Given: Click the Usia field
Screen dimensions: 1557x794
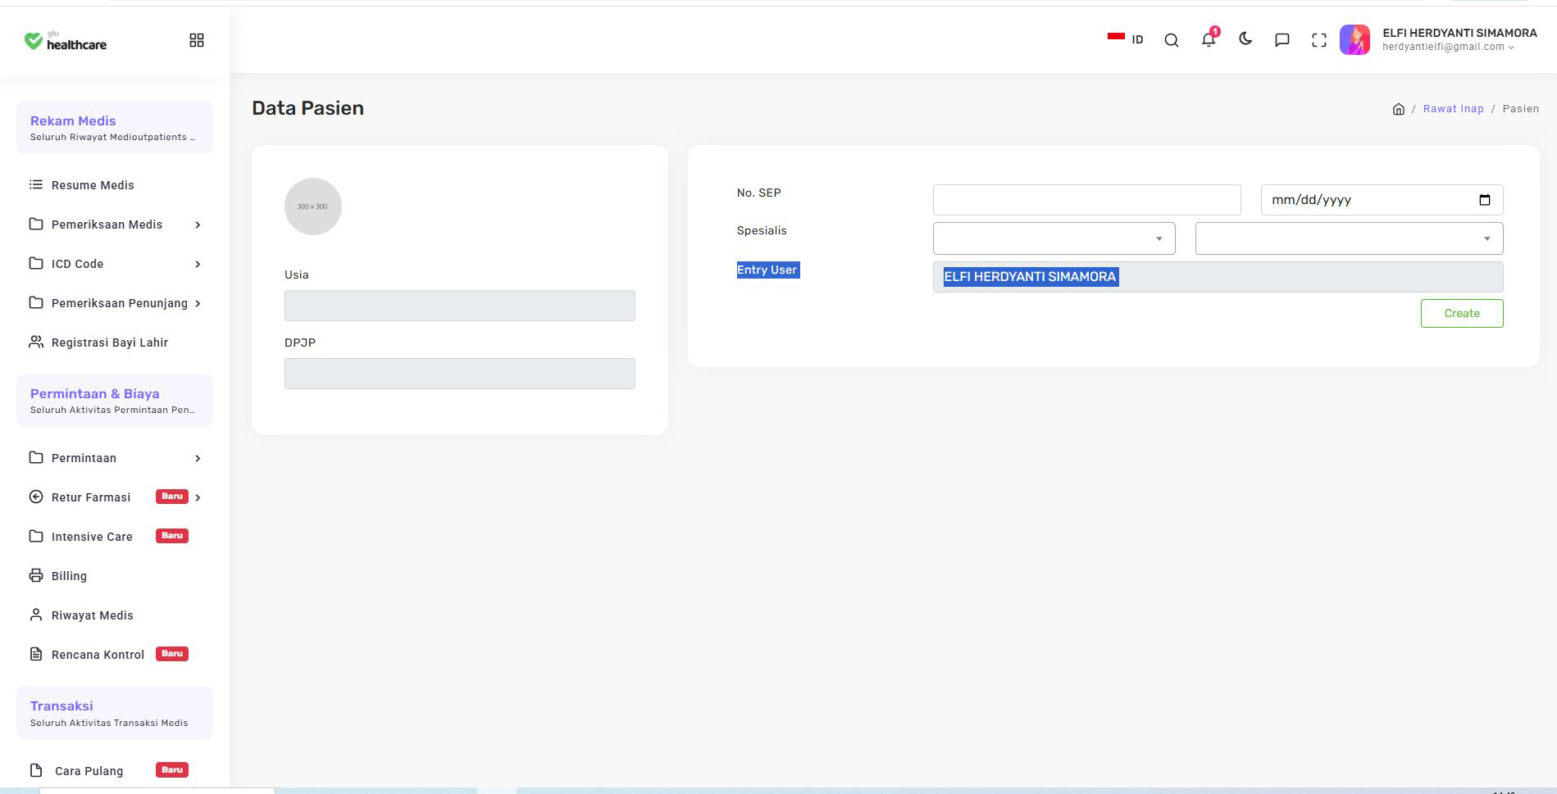Looking at the screenshot, I should coord(460,306).
